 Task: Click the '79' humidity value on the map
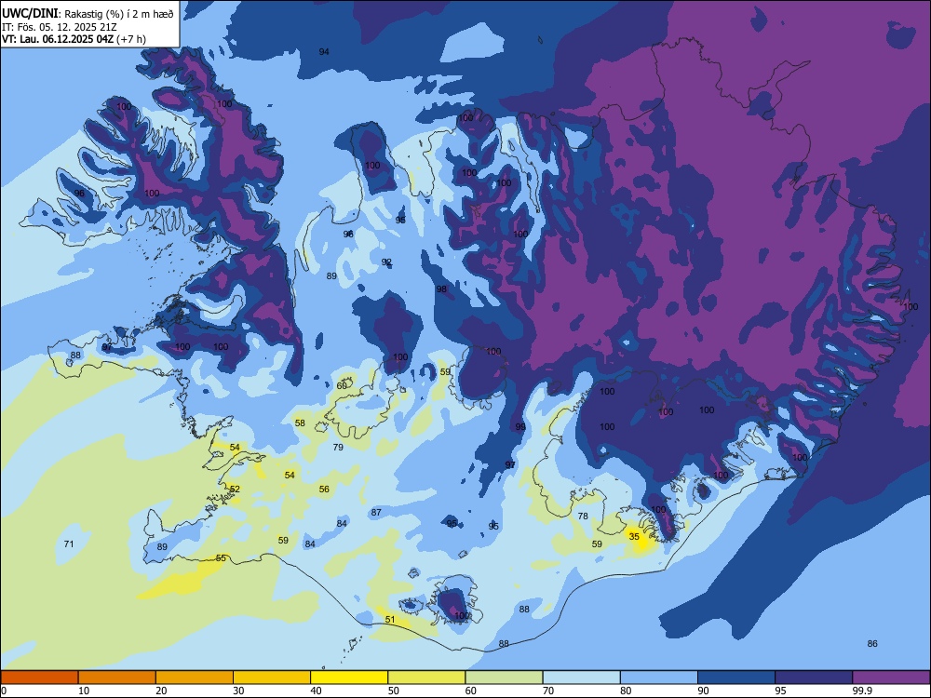point(338,447)
